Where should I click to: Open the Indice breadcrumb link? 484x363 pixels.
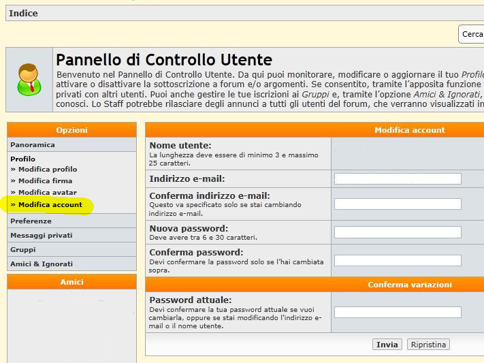tap(23, 13)
